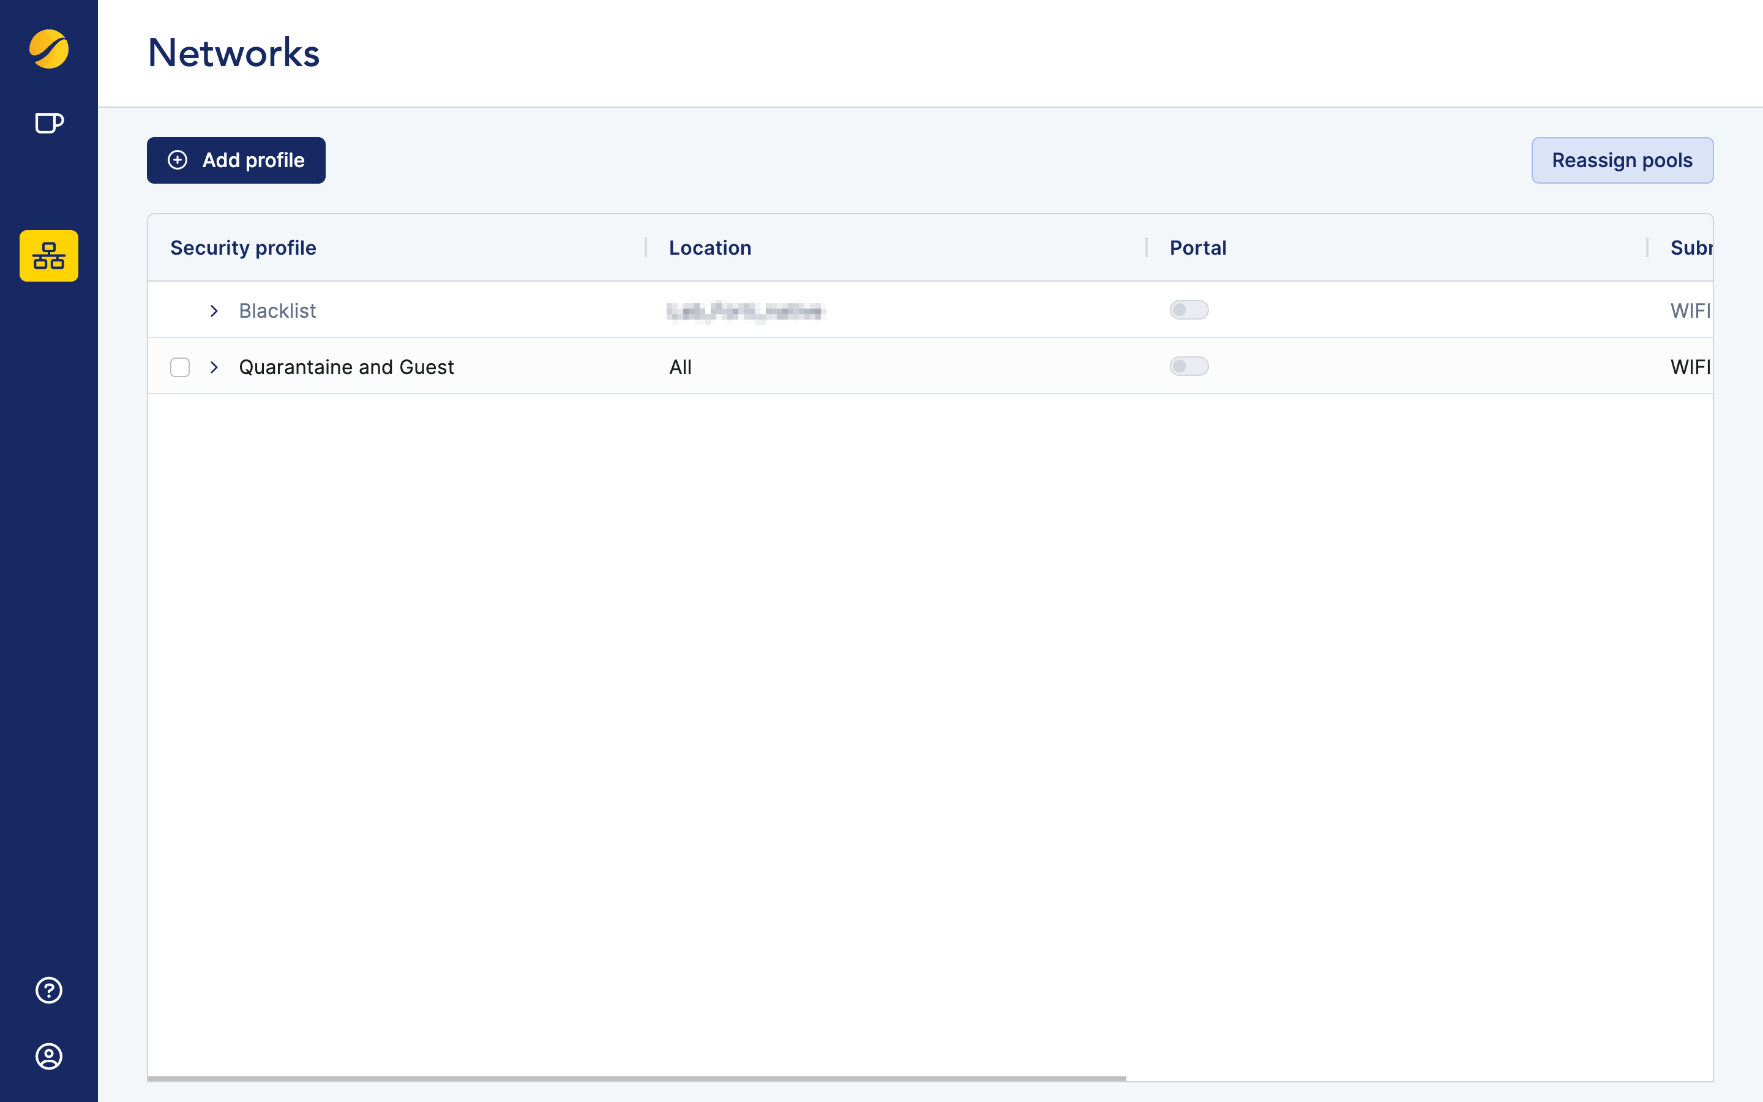
Task: Select the Blacklist profile name
Action: tap(277, 311)
